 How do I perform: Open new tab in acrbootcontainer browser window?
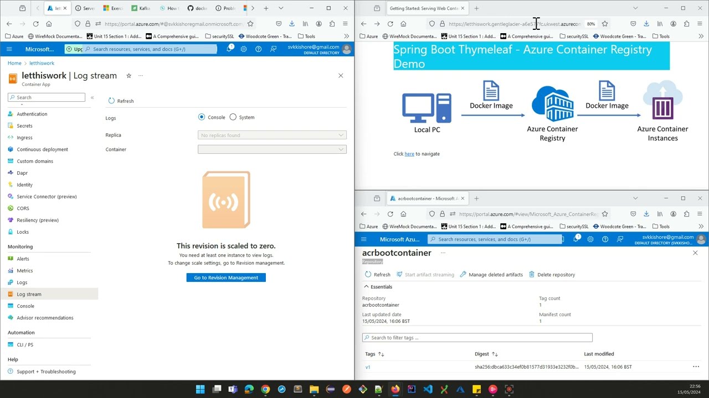coord(476,198)
